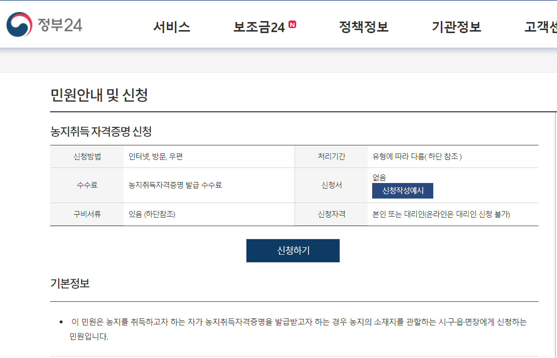This screenshot has height=358, width=557.
Task: Click the 처리기간 label cell
Action: [x=331, y=156]
